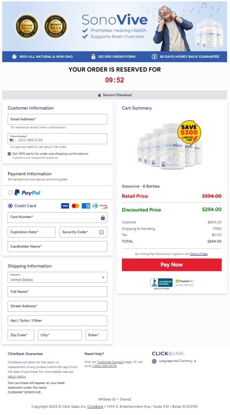Click the BBB Accredited Business badge

tap(161, 283)
